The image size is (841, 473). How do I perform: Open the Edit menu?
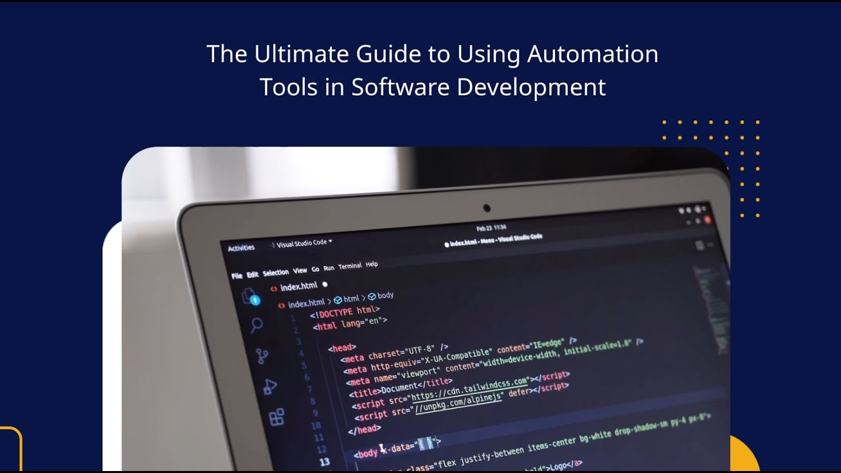pyautogui.click(x=252, y=275)
